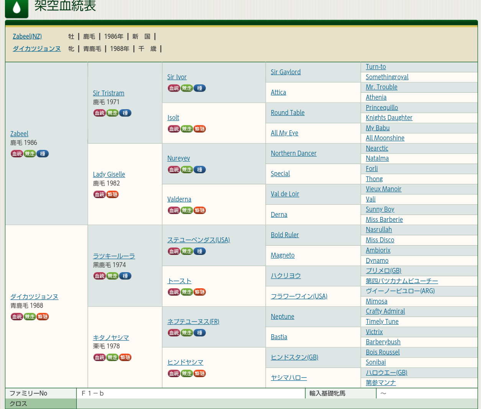Open ネプテユーヌス(FR)'s 血統 badge
This screenshot has height=409, width=481.
point(174,333)
